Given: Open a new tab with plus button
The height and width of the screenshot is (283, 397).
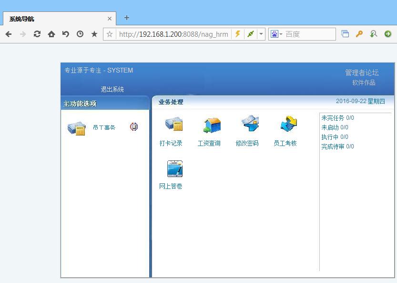Looking at the screenshot, I should click(x=126, y=18).
